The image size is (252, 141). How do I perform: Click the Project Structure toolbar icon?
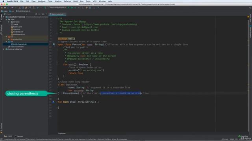[90, 8]
